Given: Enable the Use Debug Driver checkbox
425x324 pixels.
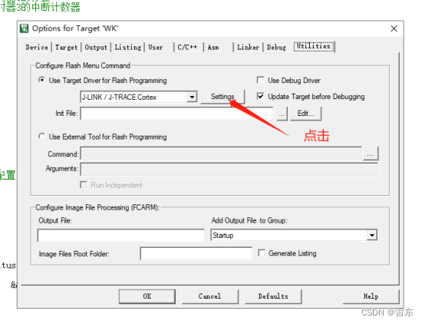Looking at the screenshot, I should click(261, 80).
